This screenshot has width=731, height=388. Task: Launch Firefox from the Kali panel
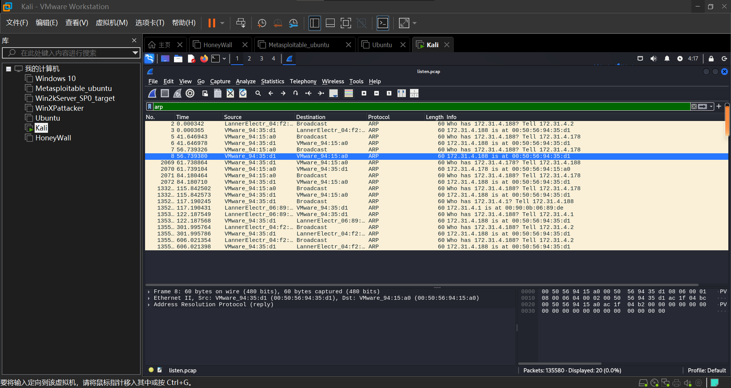pyautogui.click(x=204, y=59)
